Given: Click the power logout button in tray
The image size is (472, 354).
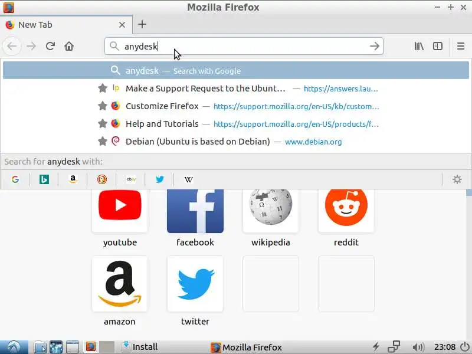Looking at the screenshot, I should click(465, 347).
